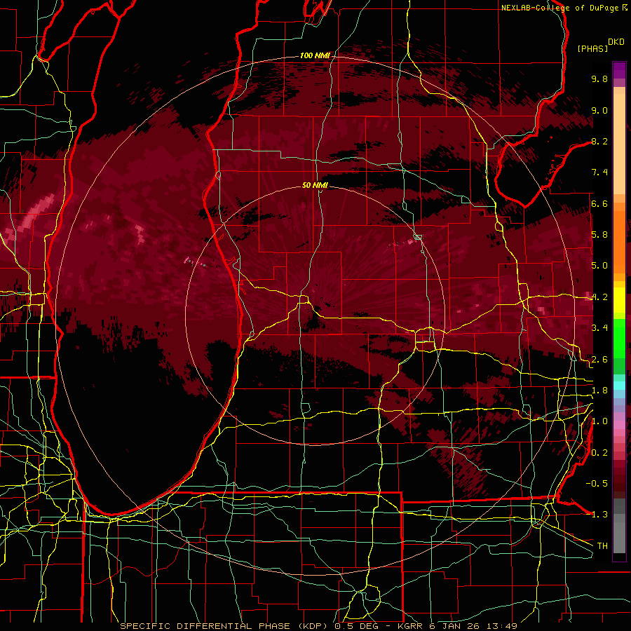
Task: Click the [PHAS] units label
Action: pos(592,48)
